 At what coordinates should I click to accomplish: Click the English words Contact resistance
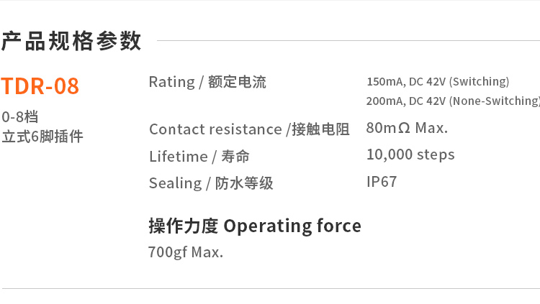pyautogui.click(x=215, y=129)
